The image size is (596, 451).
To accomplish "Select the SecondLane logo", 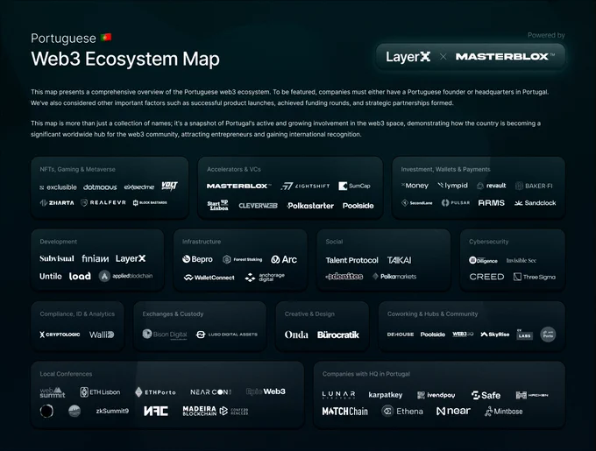I will (417, 202).
